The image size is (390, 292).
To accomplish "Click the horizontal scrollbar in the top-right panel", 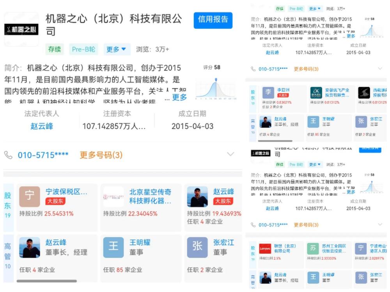I will click(275, 141).
